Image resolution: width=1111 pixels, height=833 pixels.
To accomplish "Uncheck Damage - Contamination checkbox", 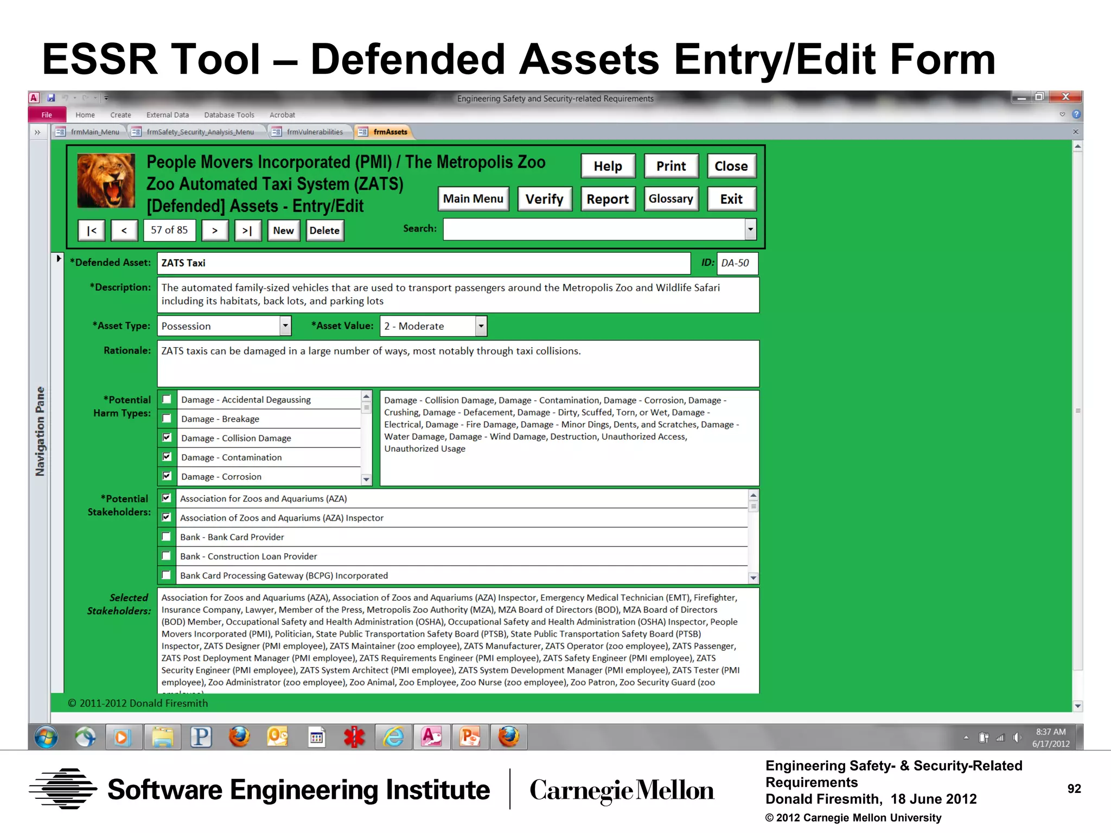I will tap(167, 457).
